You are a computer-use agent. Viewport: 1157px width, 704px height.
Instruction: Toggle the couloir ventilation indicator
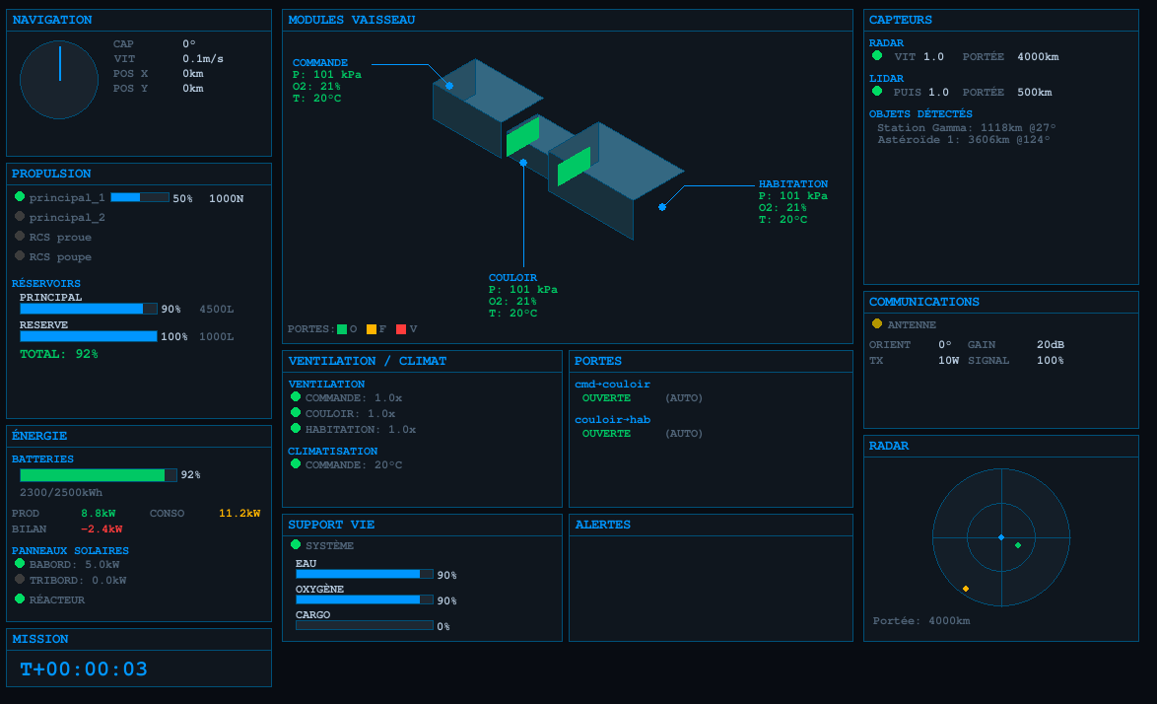coord(296,413)
